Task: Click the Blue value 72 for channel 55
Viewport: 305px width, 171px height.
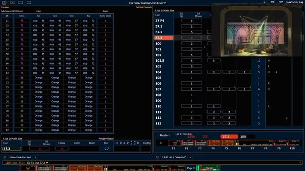Action: tap(93, 40)
